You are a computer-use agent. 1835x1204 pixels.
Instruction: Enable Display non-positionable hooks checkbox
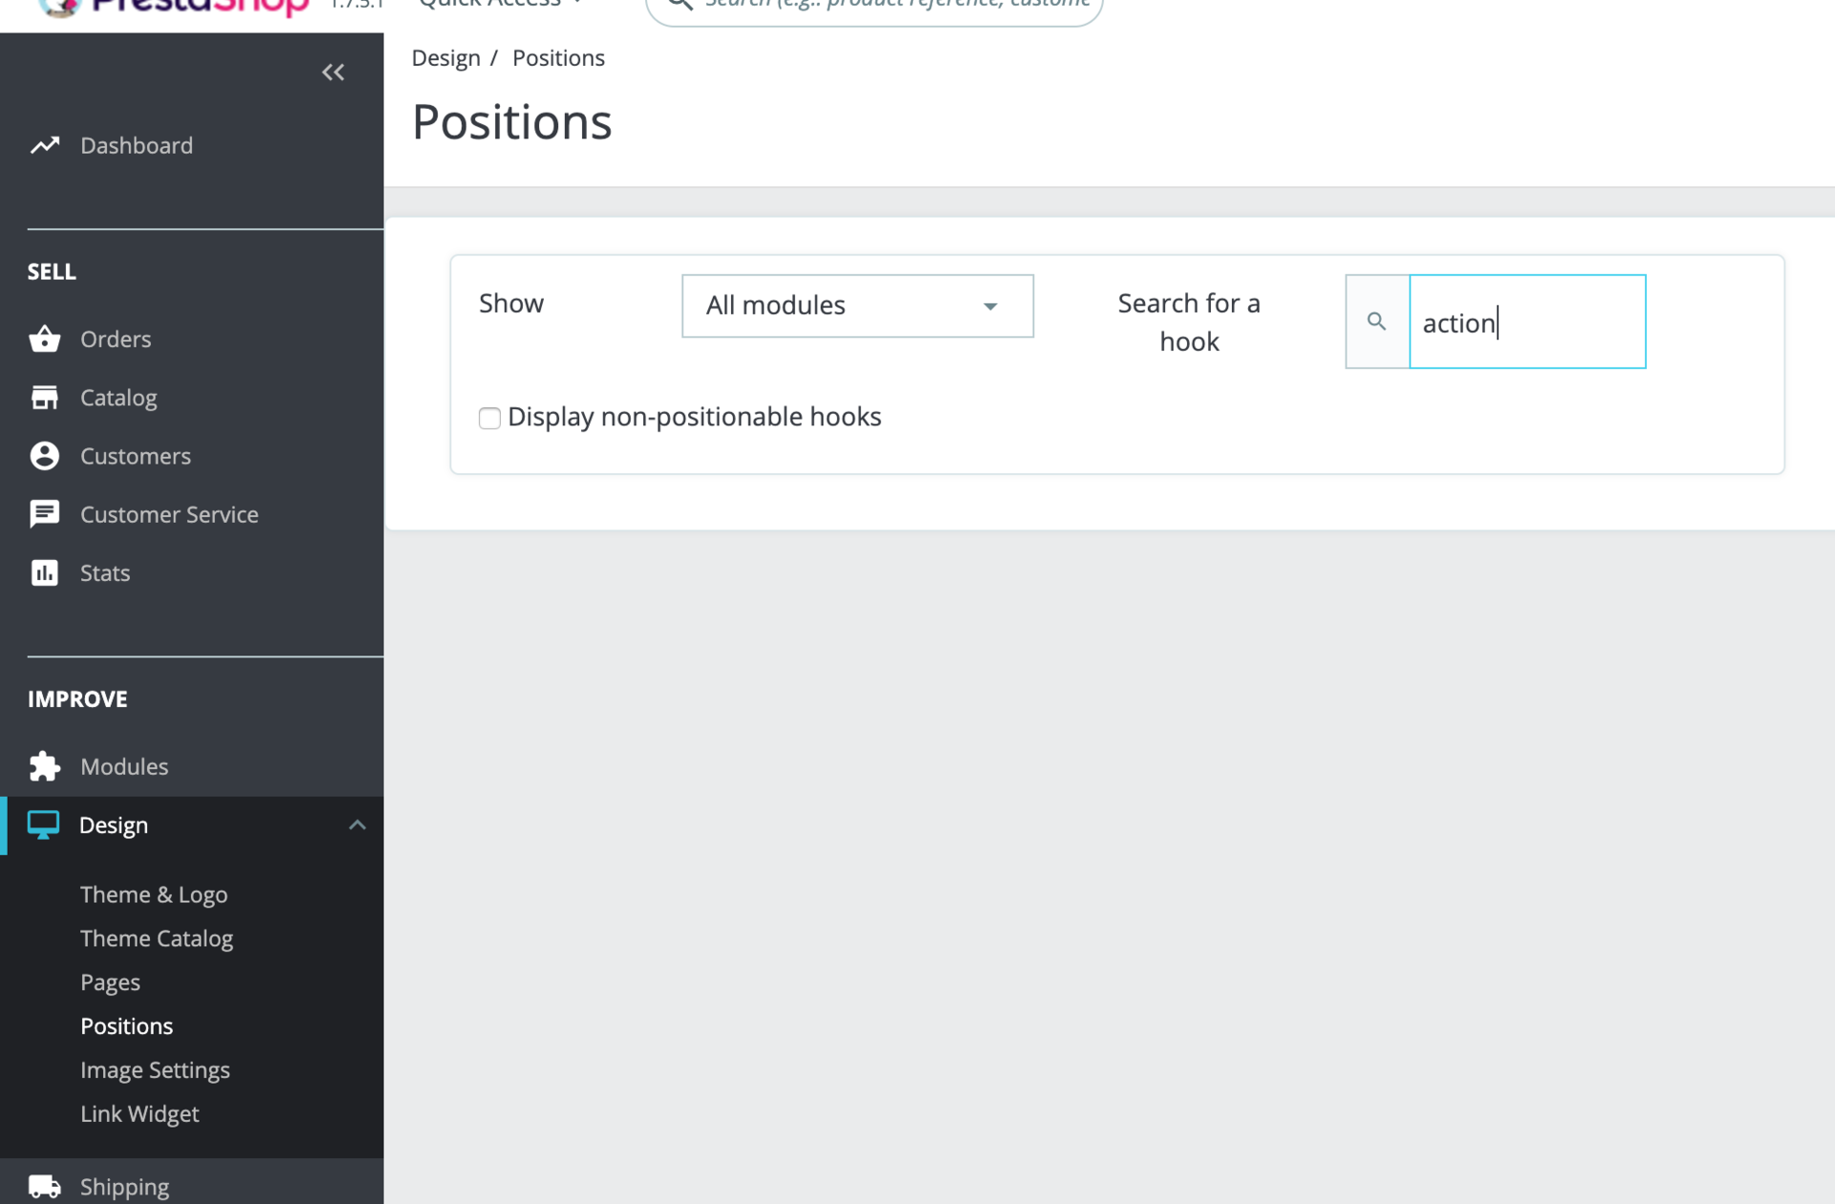[489, 418]
